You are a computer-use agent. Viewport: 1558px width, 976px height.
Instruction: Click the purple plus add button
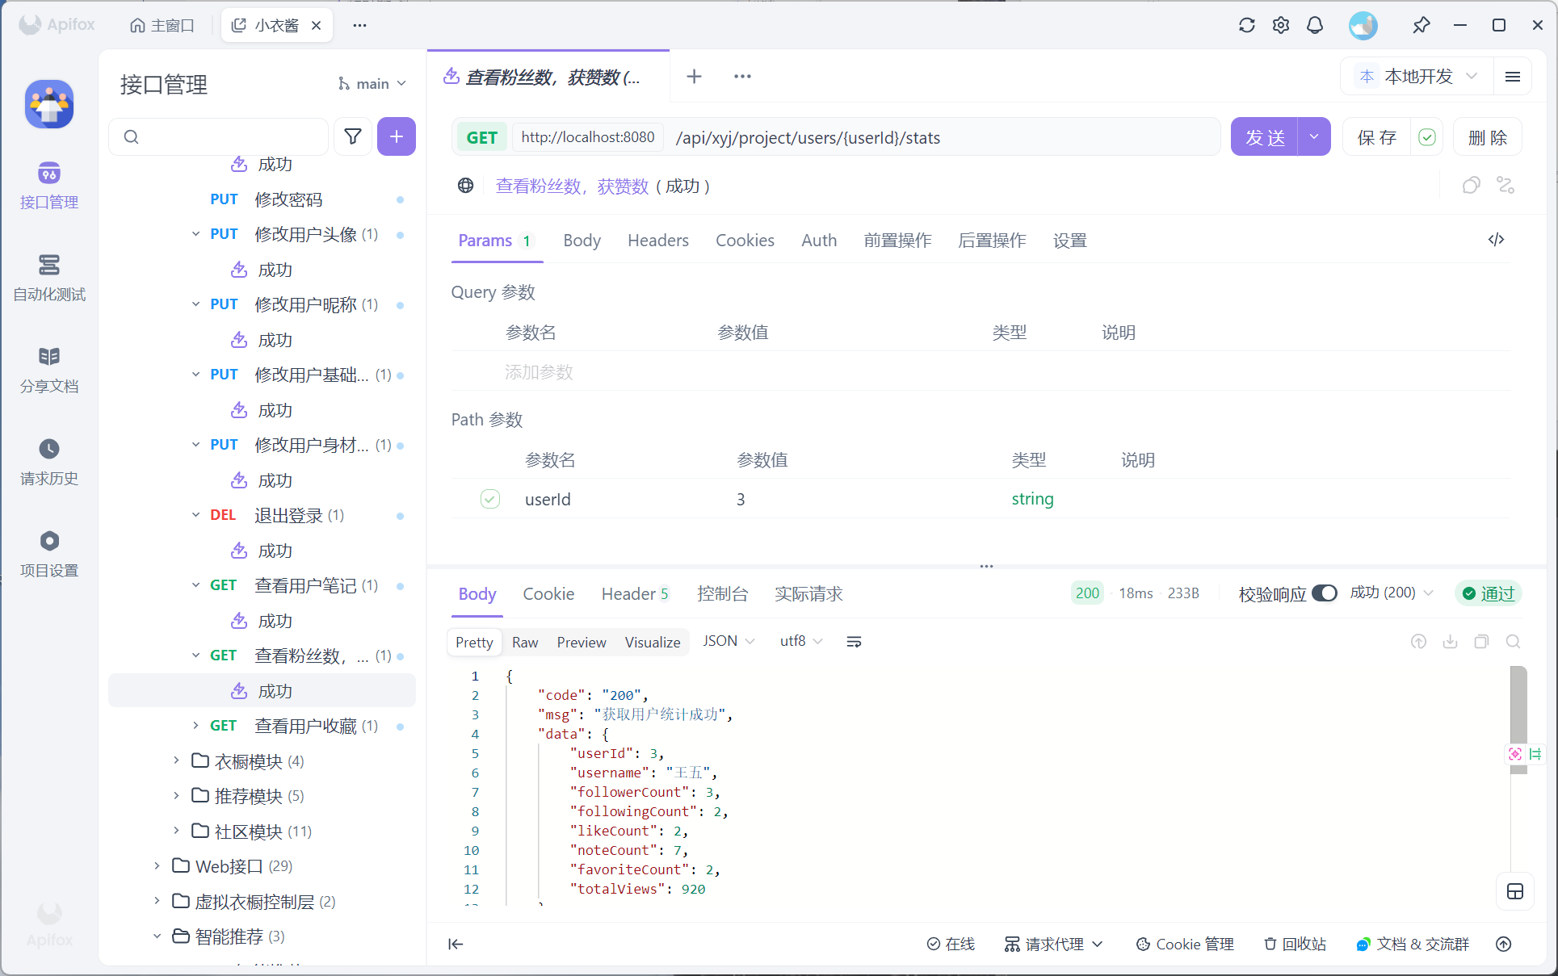click(x=396, y=136)
